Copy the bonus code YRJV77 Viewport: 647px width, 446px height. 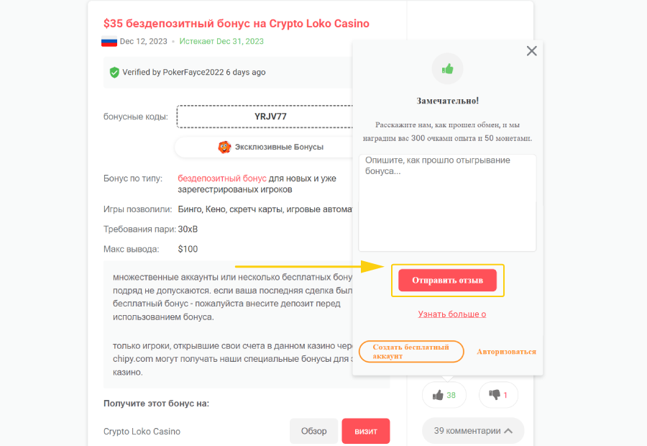[x=270, y=117]
